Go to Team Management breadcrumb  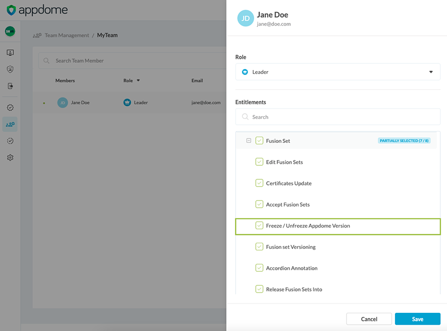click(67, 35)
